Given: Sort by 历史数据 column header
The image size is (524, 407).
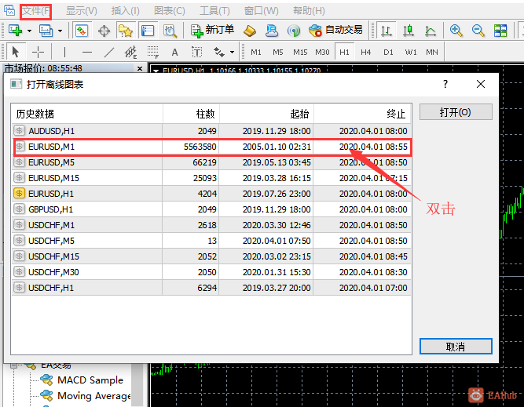Looking at the screenshot, I should click(87, 114).
